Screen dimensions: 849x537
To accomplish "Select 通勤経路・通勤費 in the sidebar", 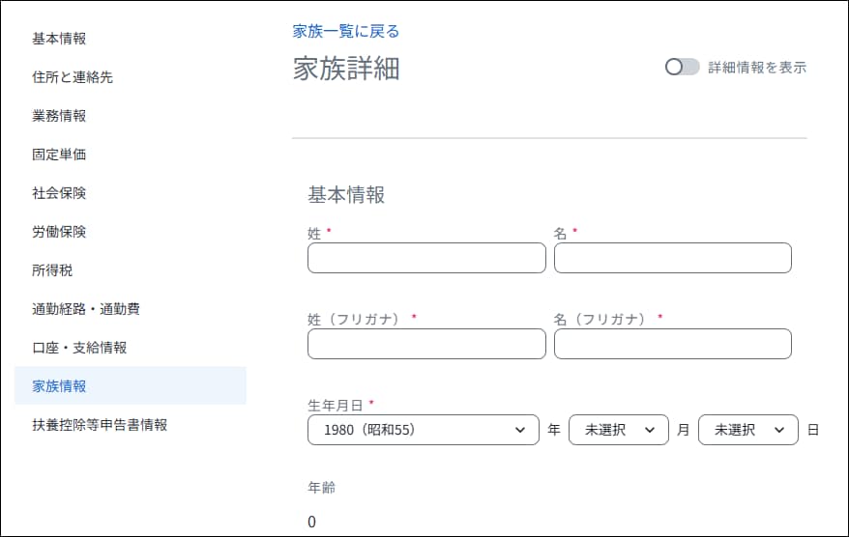I will (86, 309).
